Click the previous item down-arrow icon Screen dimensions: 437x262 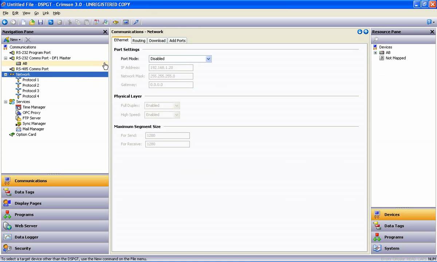(360, 32)
